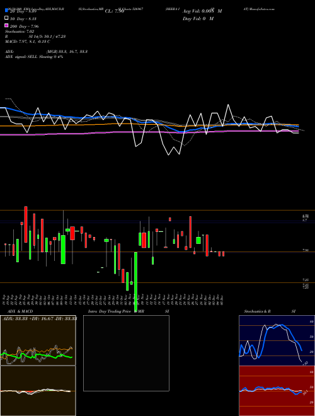Click the 'ADX & MACD' panel title
The height and width of the screenshot is (416, 315).
pyautogui.click(x=20, y=311)
